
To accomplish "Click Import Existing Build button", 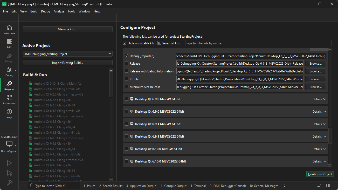I will point(67,63).
